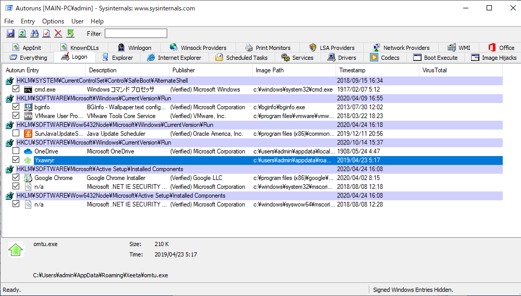
Task: Sort by the Image Path column header
Action: [x=294, y=70]
